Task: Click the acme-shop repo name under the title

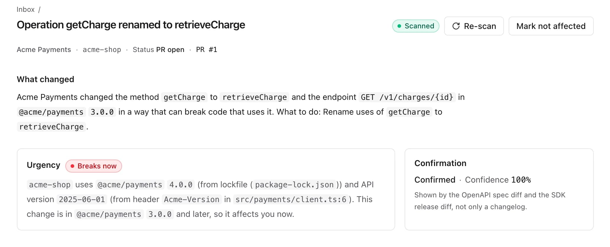Action: (102, 50)
